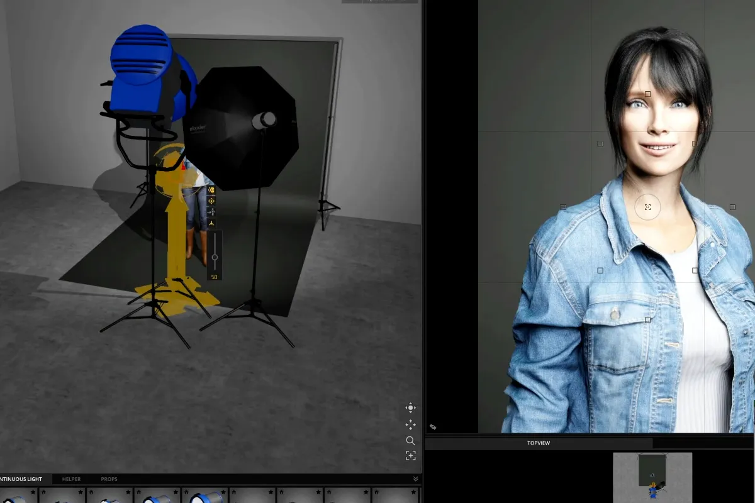Collapse the equipment library with double chevron
Screen dimensions: 755x503
pyautogui.click(x=415, y=479)
